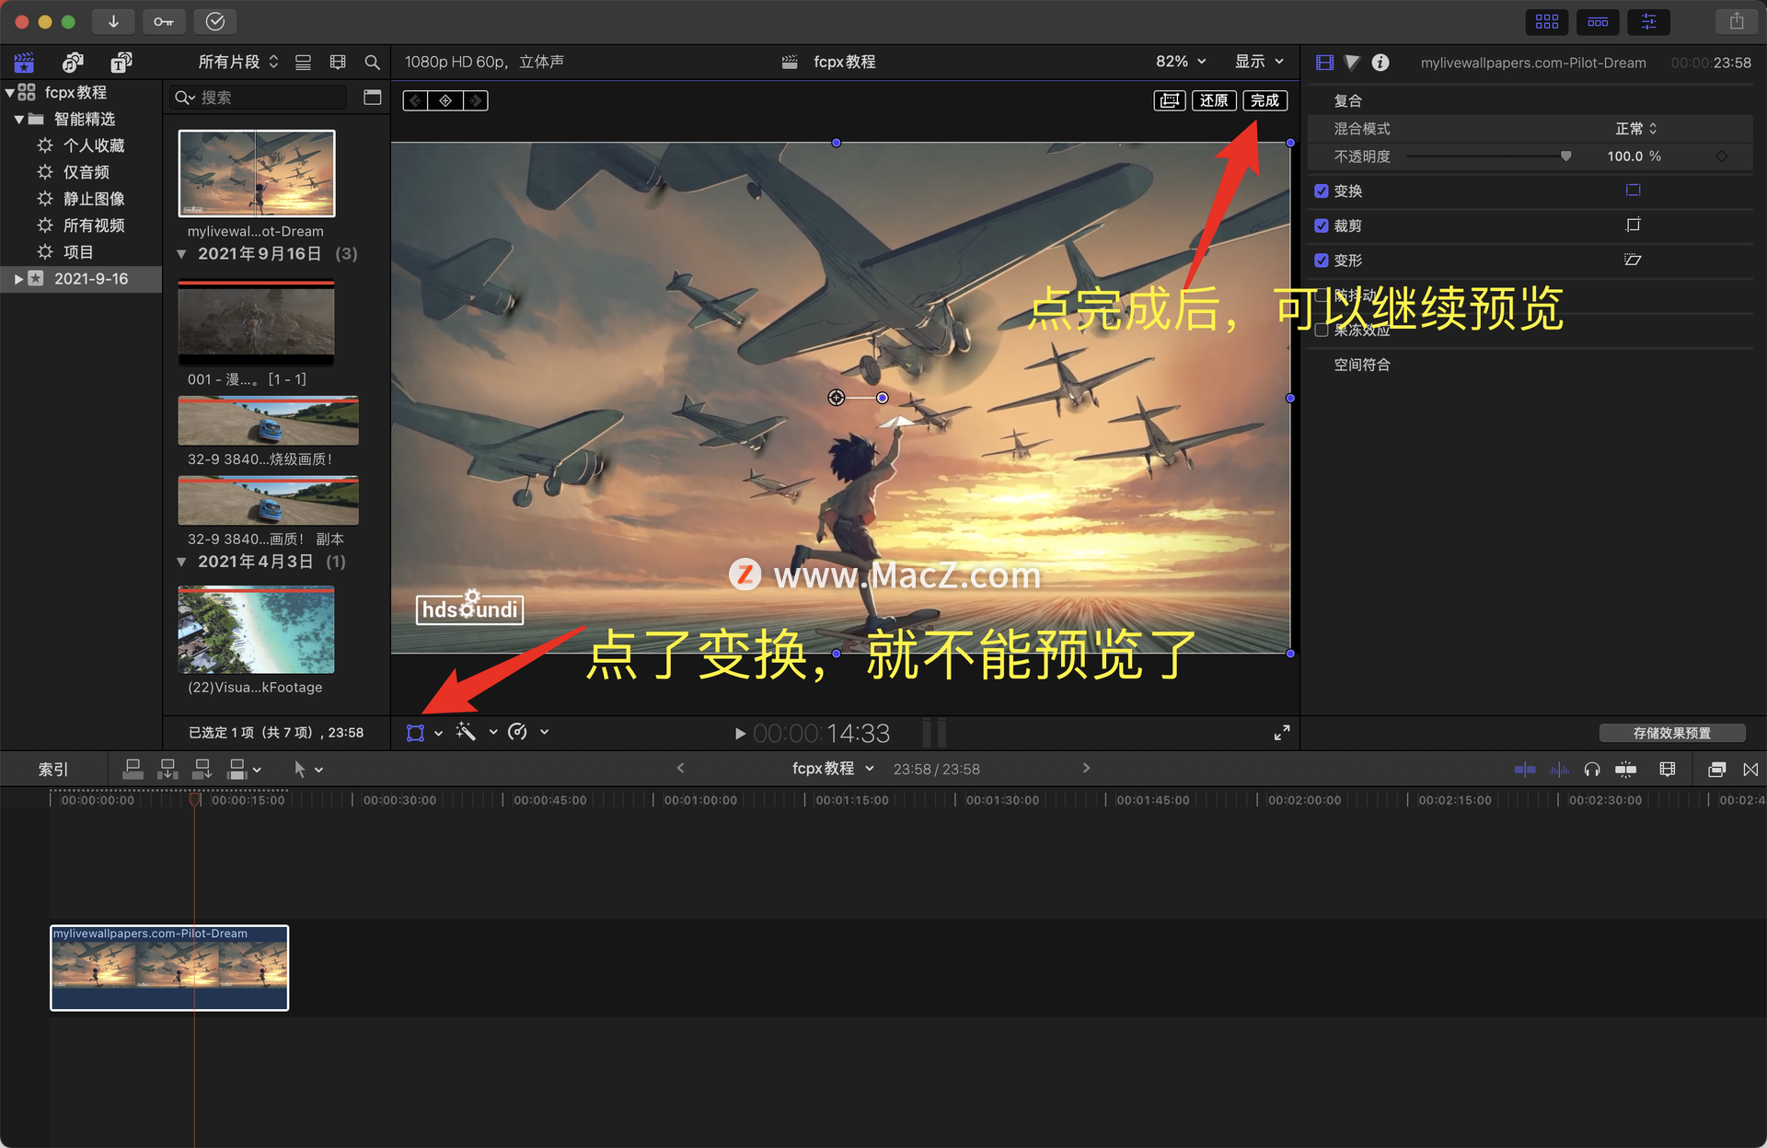Toggle skimming icon in timeline toolbar
This screenshot has width=1767, height=1148.
(1525, 770)
